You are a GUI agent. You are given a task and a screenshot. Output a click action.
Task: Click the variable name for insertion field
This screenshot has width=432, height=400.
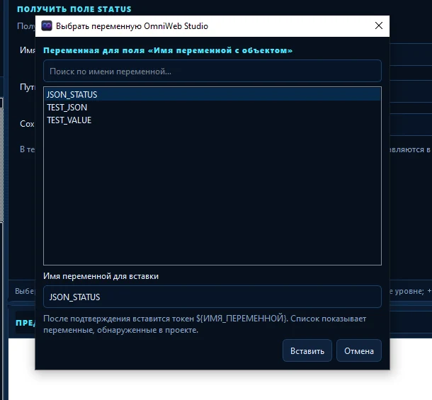212,297
